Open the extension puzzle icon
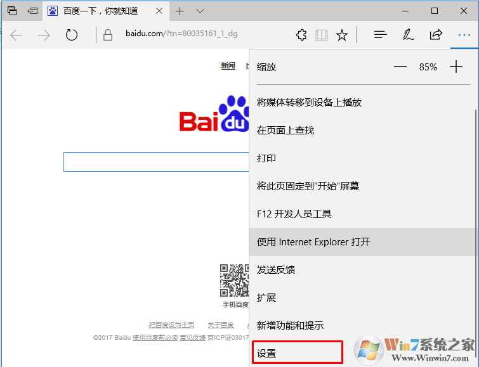479x367 pixels. tap(301, 35)
